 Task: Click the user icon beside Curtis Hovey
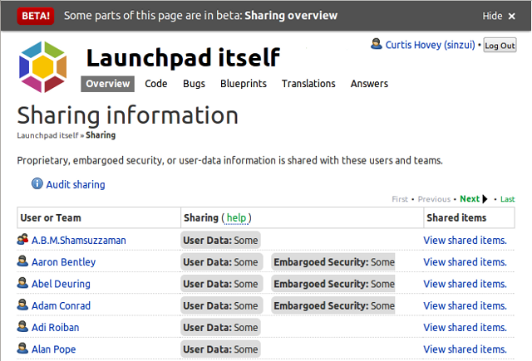point(377,44)
